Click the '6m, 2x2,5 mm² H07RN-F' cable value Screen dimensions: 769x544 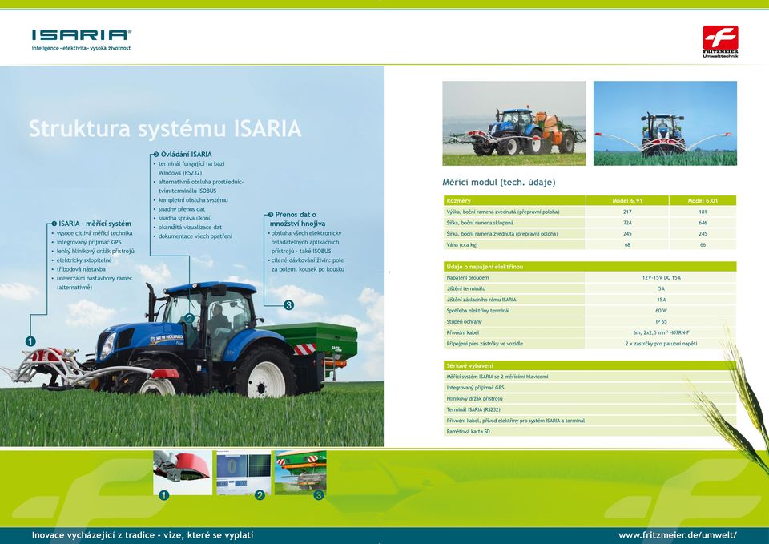(661, 332)
